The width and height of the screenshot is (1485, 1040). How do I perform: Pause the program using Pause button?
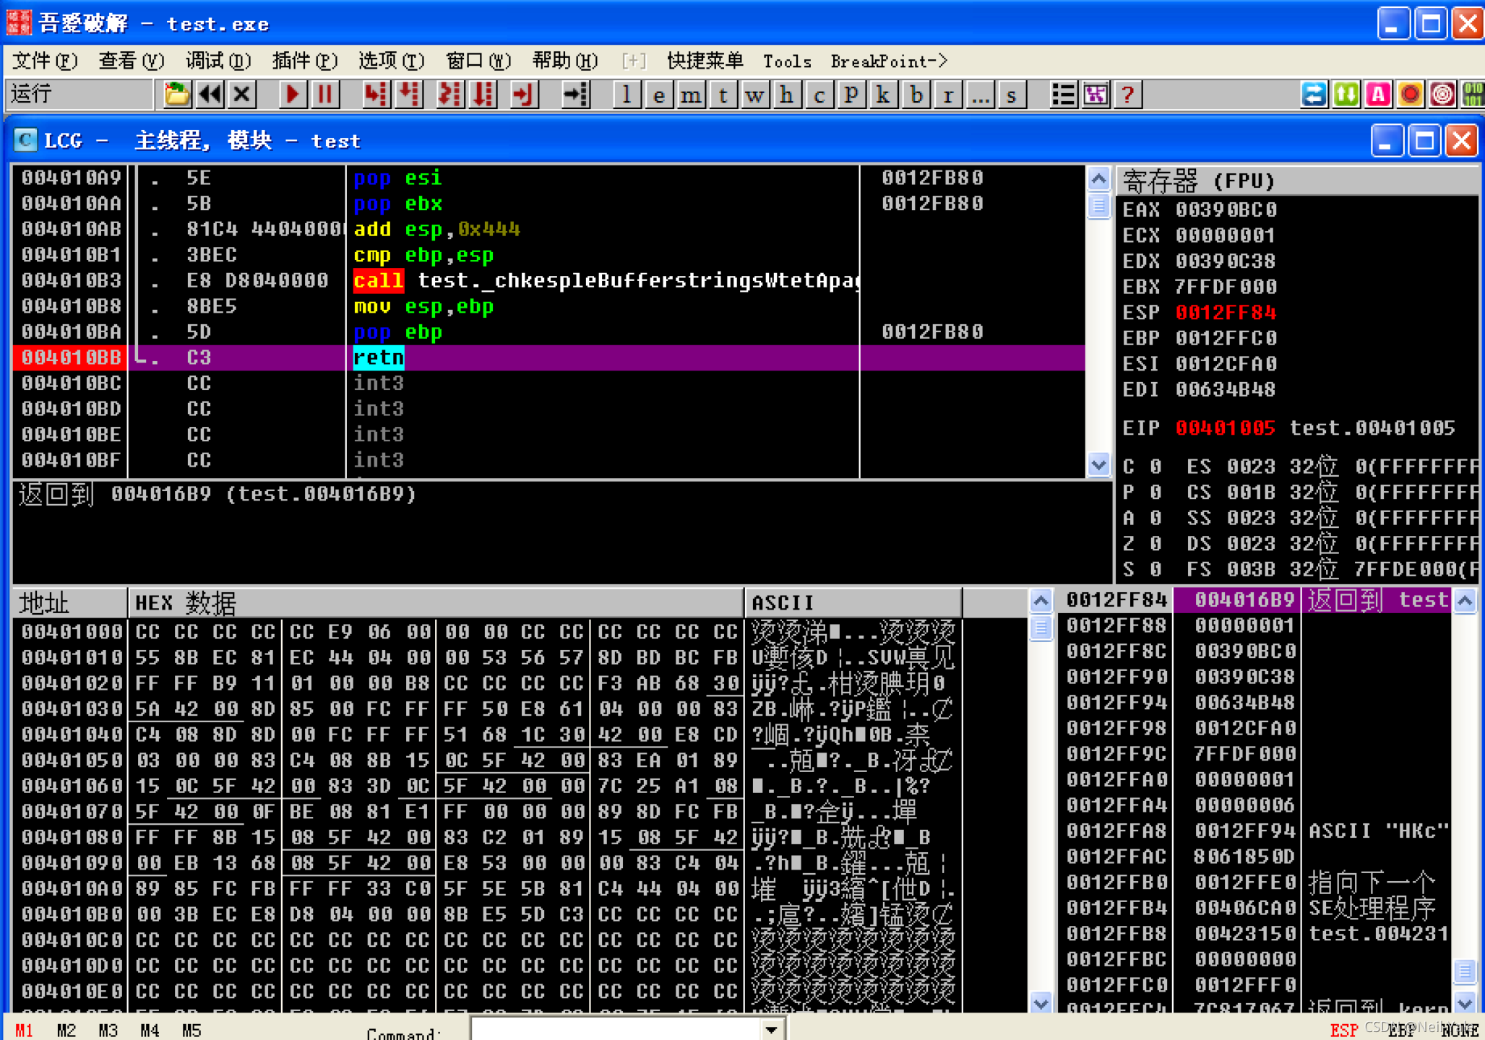[x=325, y=95]
